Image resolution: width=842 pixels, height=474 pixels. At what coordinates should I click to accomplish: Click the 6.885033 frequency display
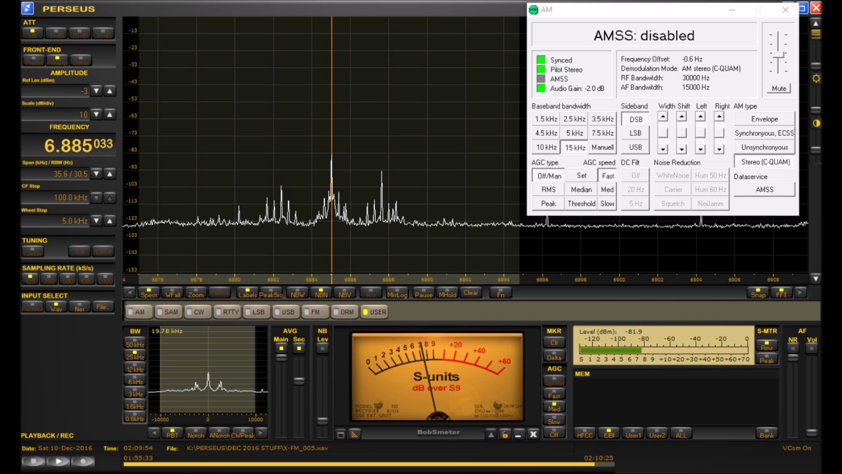[x=68, y=145]
